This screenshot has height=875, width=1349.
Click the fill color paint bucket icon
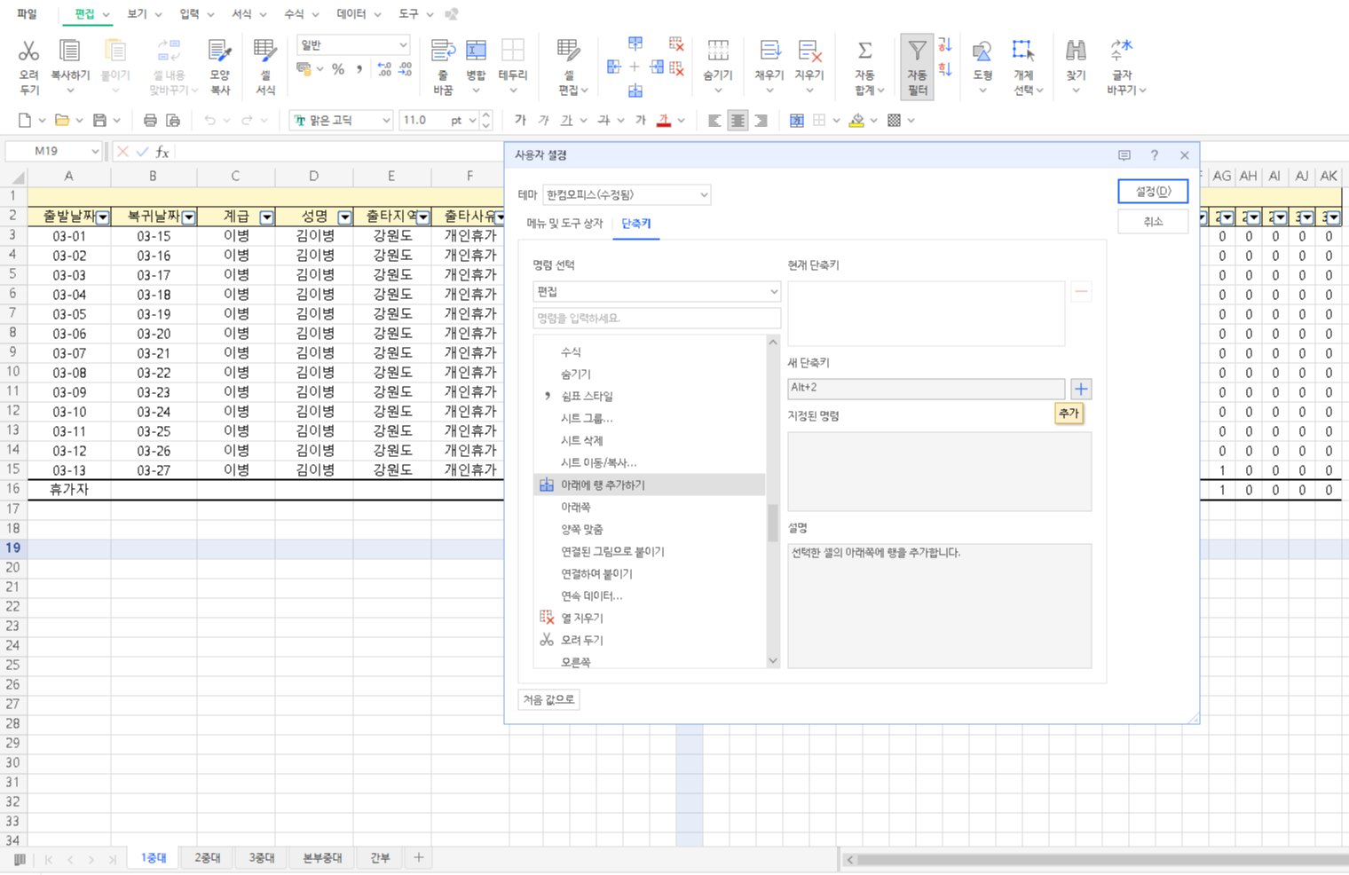pyautogui.click(x=856, y=120)
